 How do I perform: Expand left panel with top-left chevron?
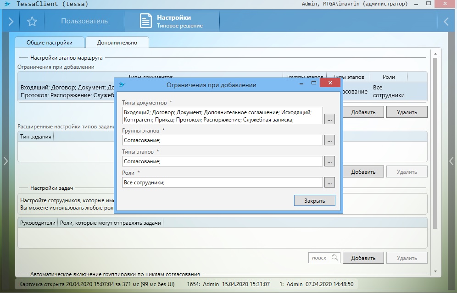click(11, 22)
